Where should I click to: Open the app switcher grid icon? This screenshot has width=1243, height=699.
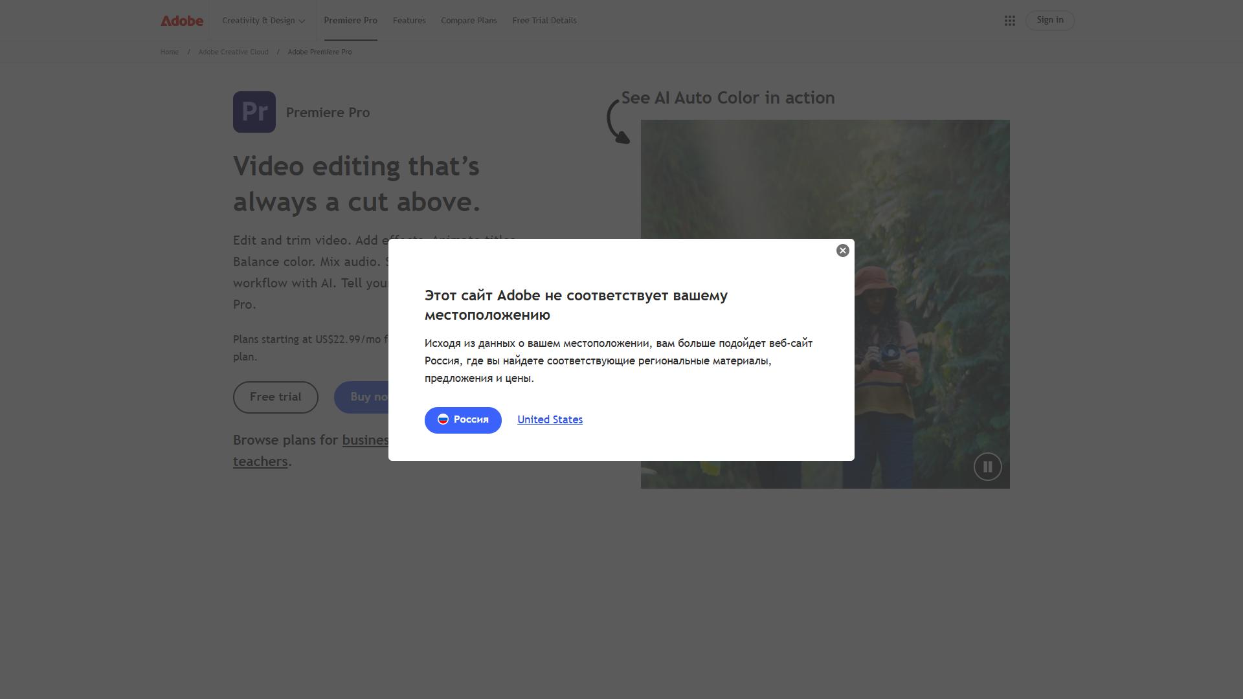[x=1009, y=21]
